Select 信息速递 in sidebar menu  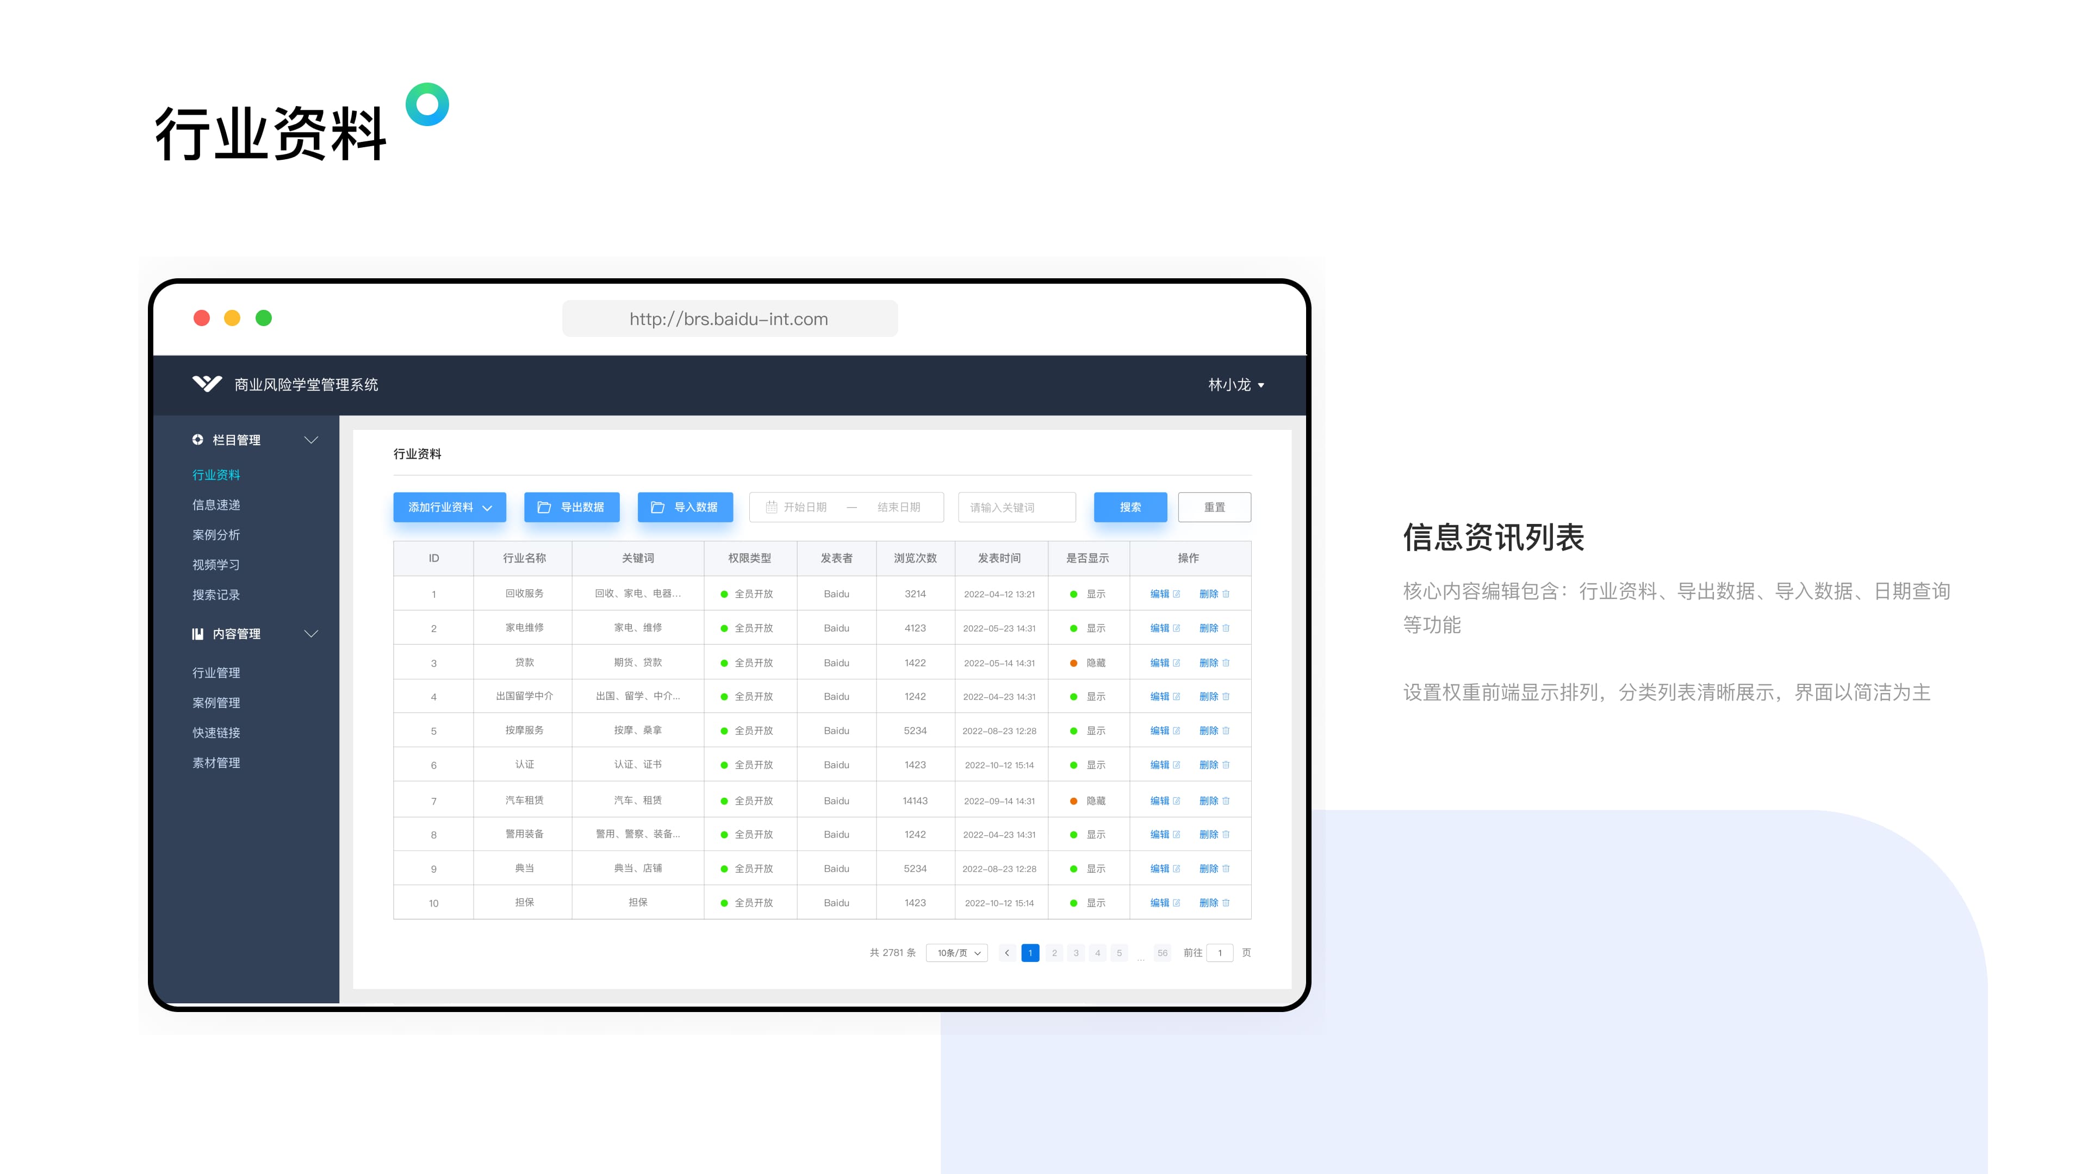click(216, 505)
